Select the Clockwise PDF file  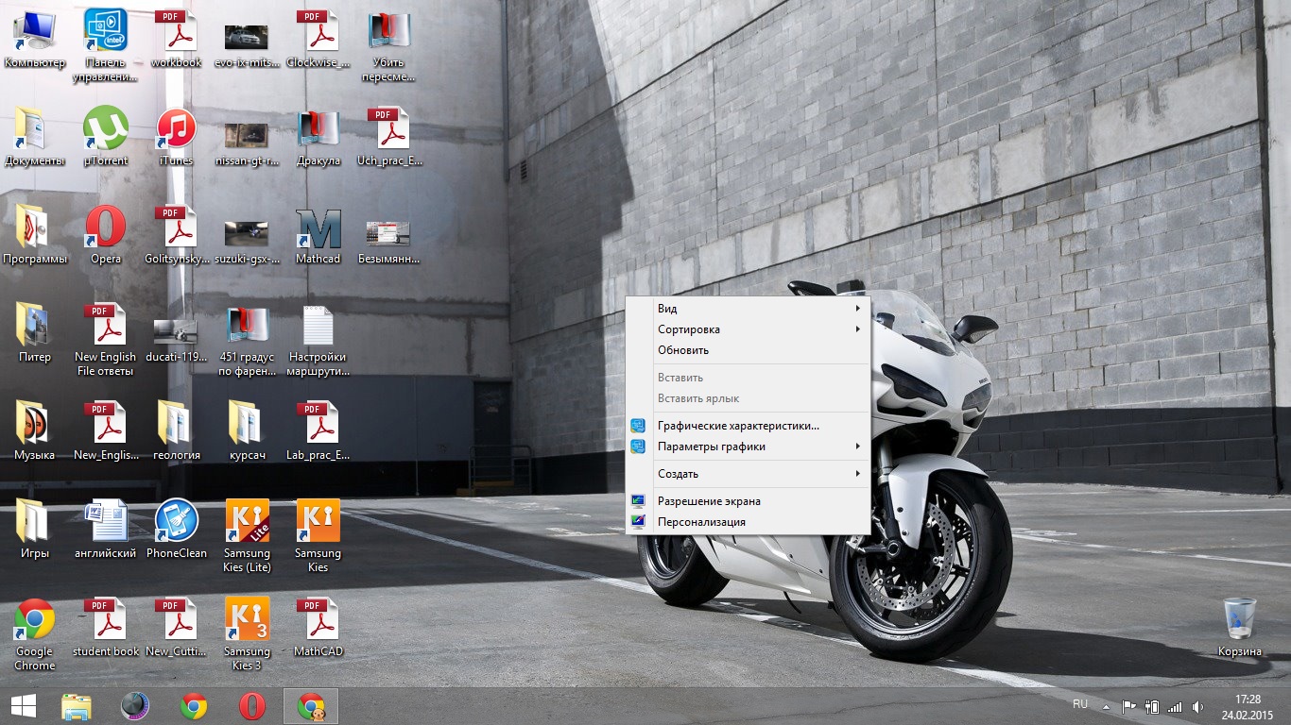coord(318,41)
